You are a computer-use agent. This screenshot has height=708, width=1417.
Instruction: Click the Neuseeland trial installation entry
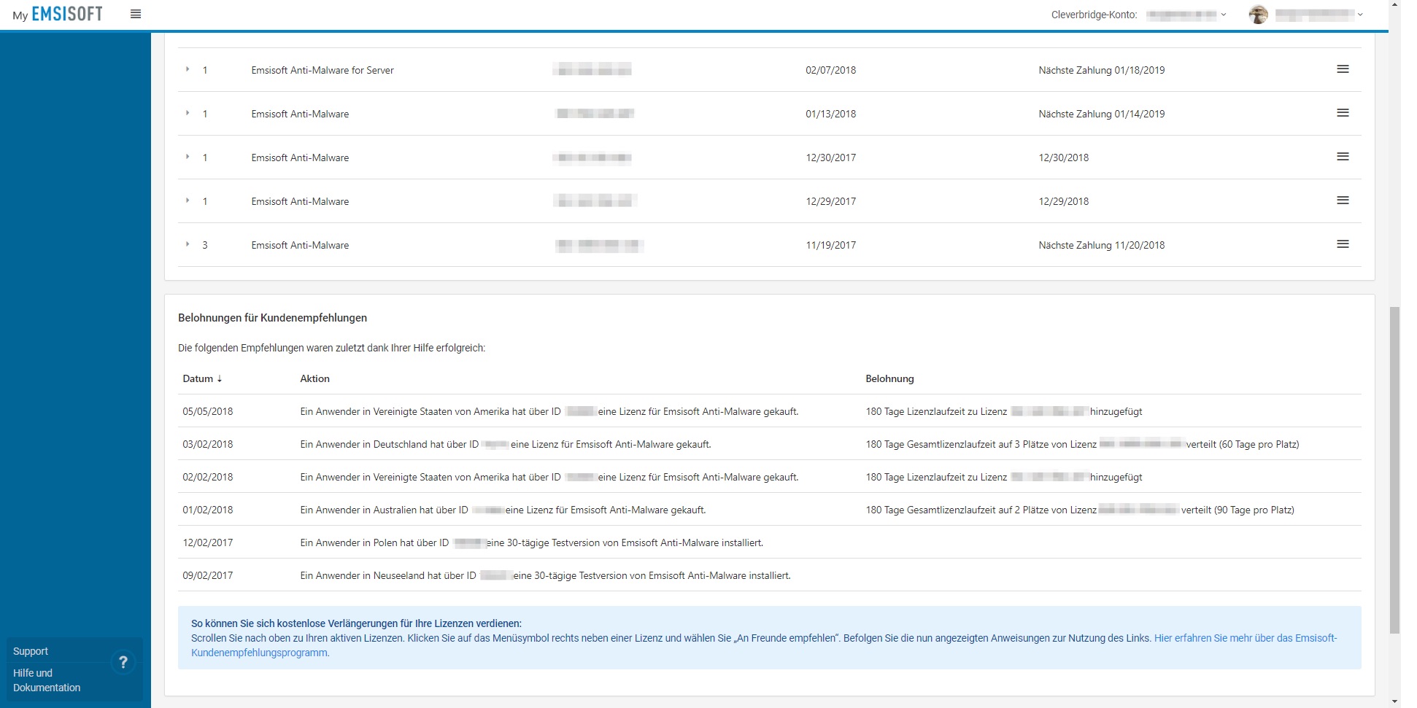(x=546, y=575)
